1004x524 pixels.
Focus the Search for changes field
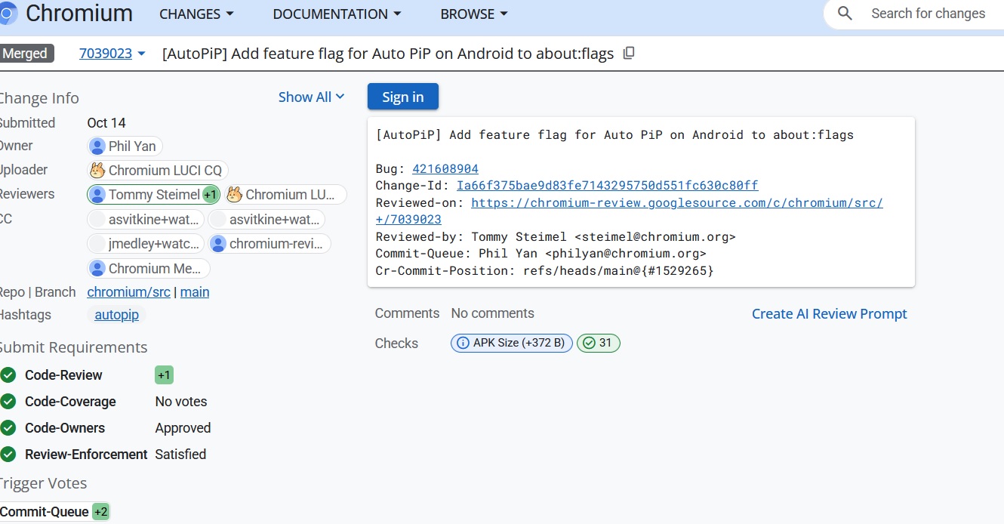928,14
